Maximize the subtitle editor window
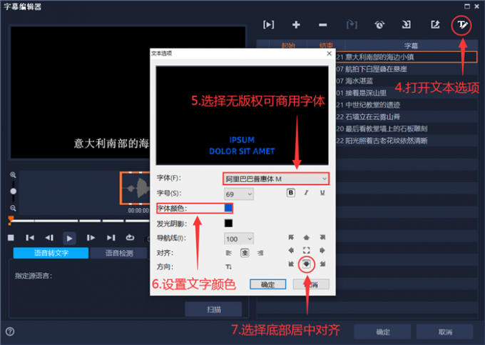Screen dimensions: 485x345 (x=467, y=6)
